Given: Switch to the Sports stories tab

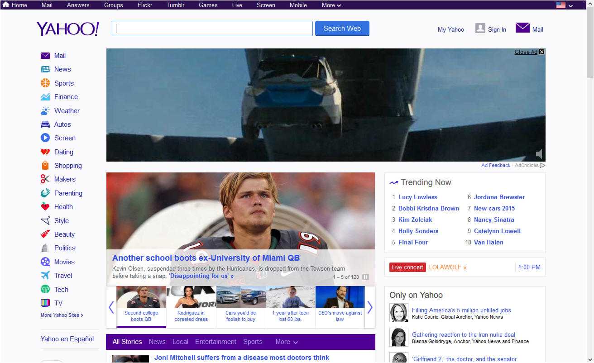Looking at the screenshot, I should click(x=253, y=342).
